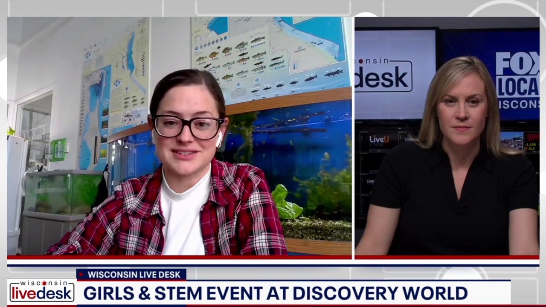Click the red arrow beside Wisconsin Live Desk
This screenshot has height=307, width=546.
[x=81, y=275]
